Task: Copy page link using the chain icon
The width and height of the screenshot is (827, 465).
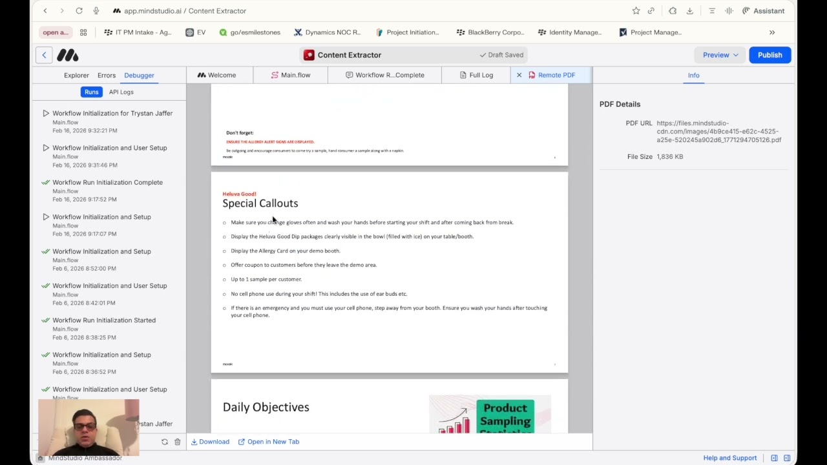Action: click(651, 11)
